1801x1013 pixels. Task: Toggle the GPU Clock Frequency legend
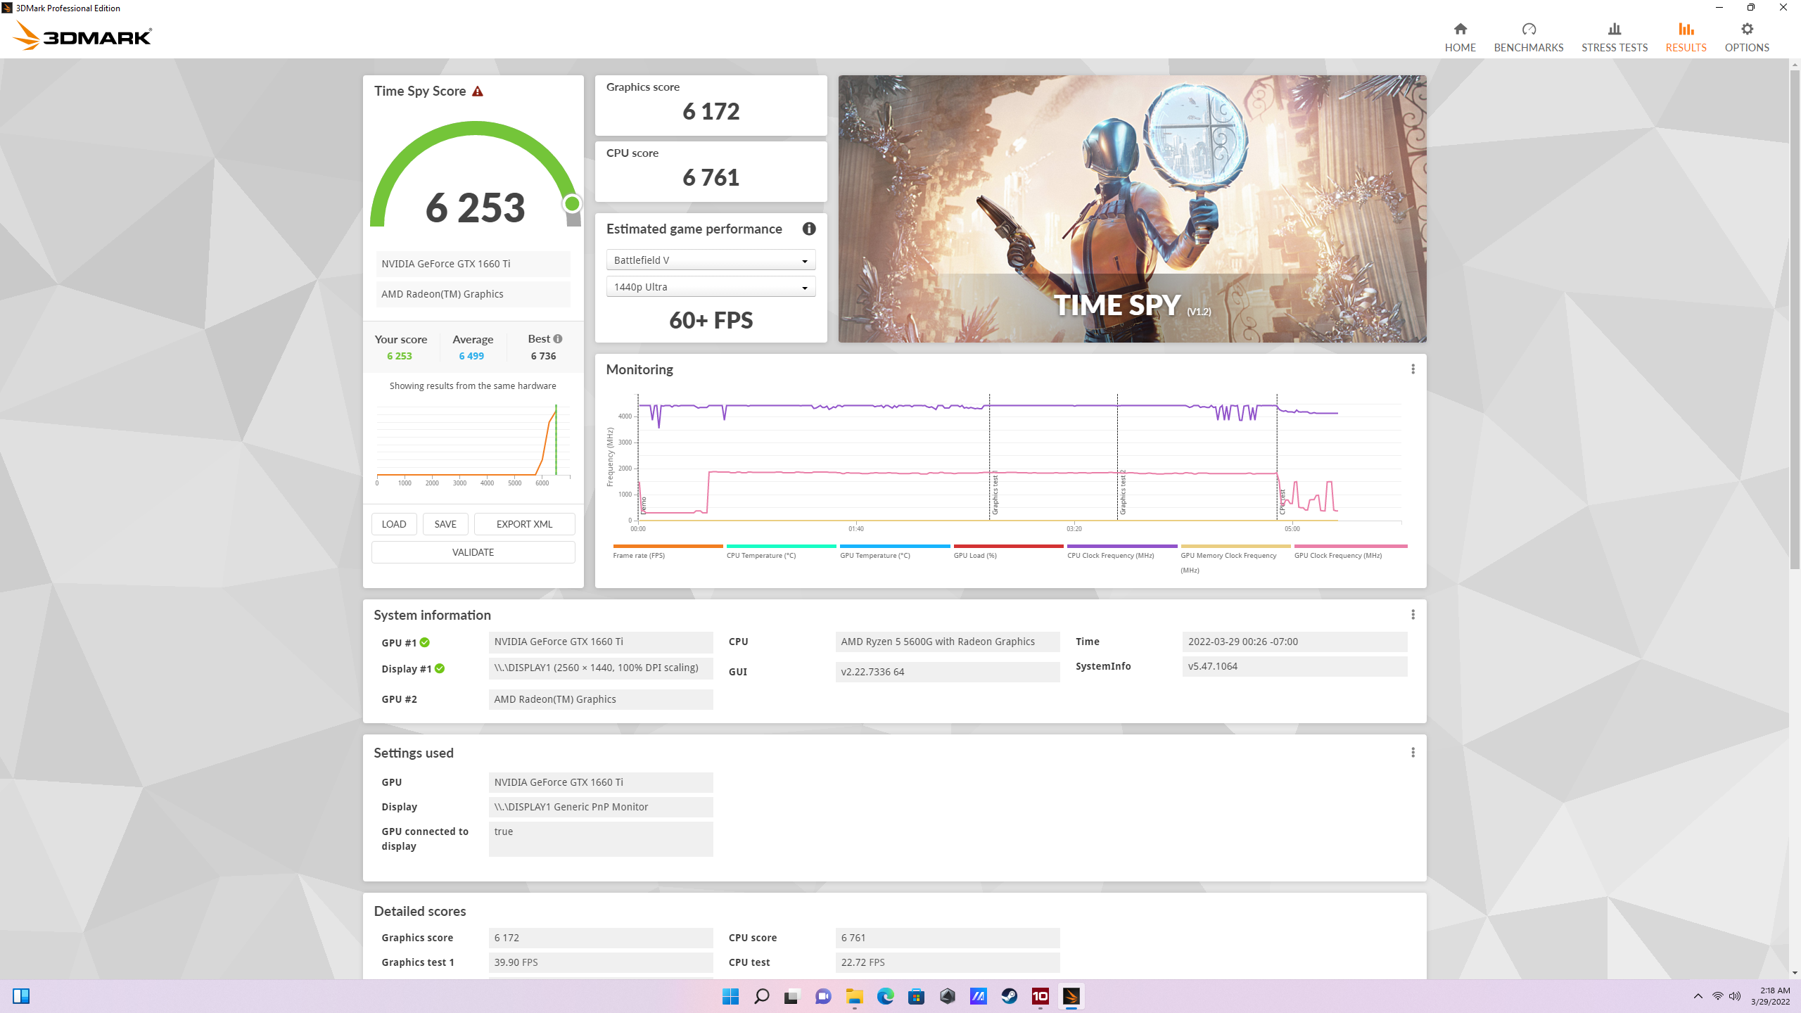1337,555
